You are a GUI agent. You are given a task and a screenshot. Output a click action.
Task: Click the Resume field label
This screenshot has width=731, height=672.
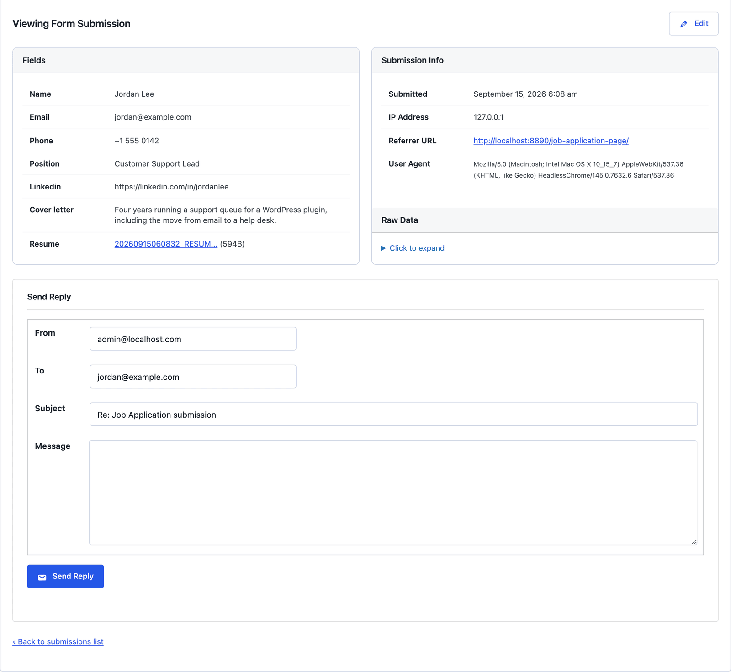point(44,244)
